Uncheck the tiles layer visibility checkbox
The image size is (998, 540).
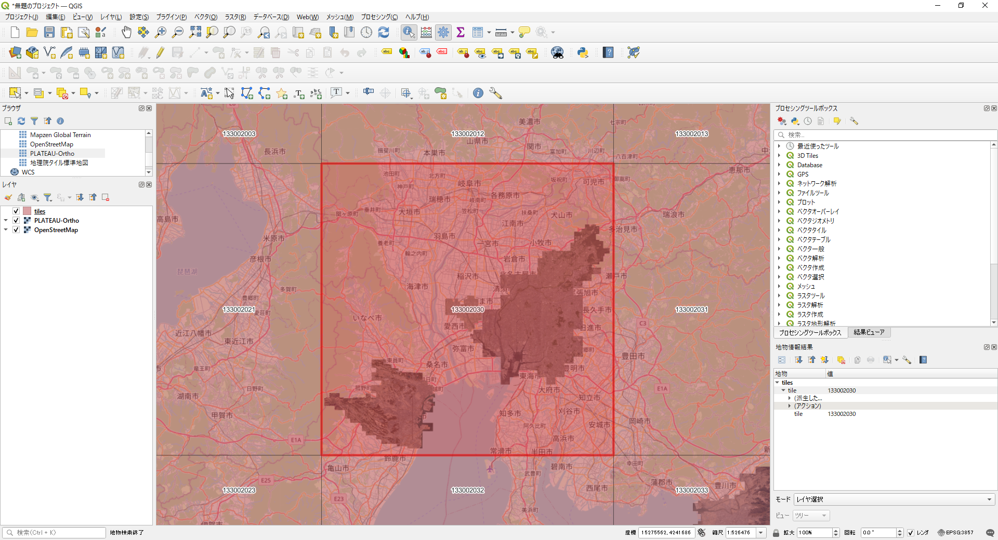16,211
